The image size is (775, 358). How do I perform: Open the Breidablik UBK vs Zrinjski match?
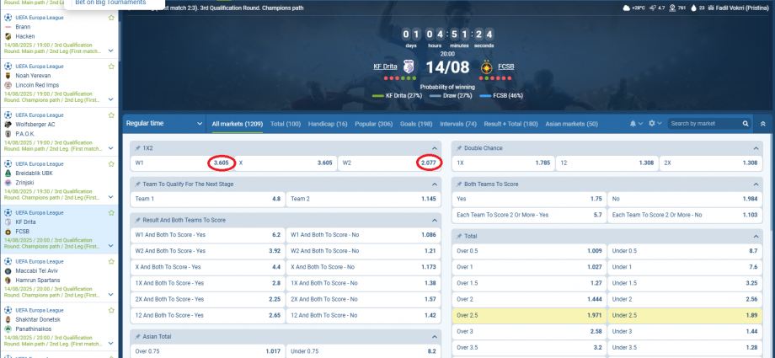tap(59, 180)
